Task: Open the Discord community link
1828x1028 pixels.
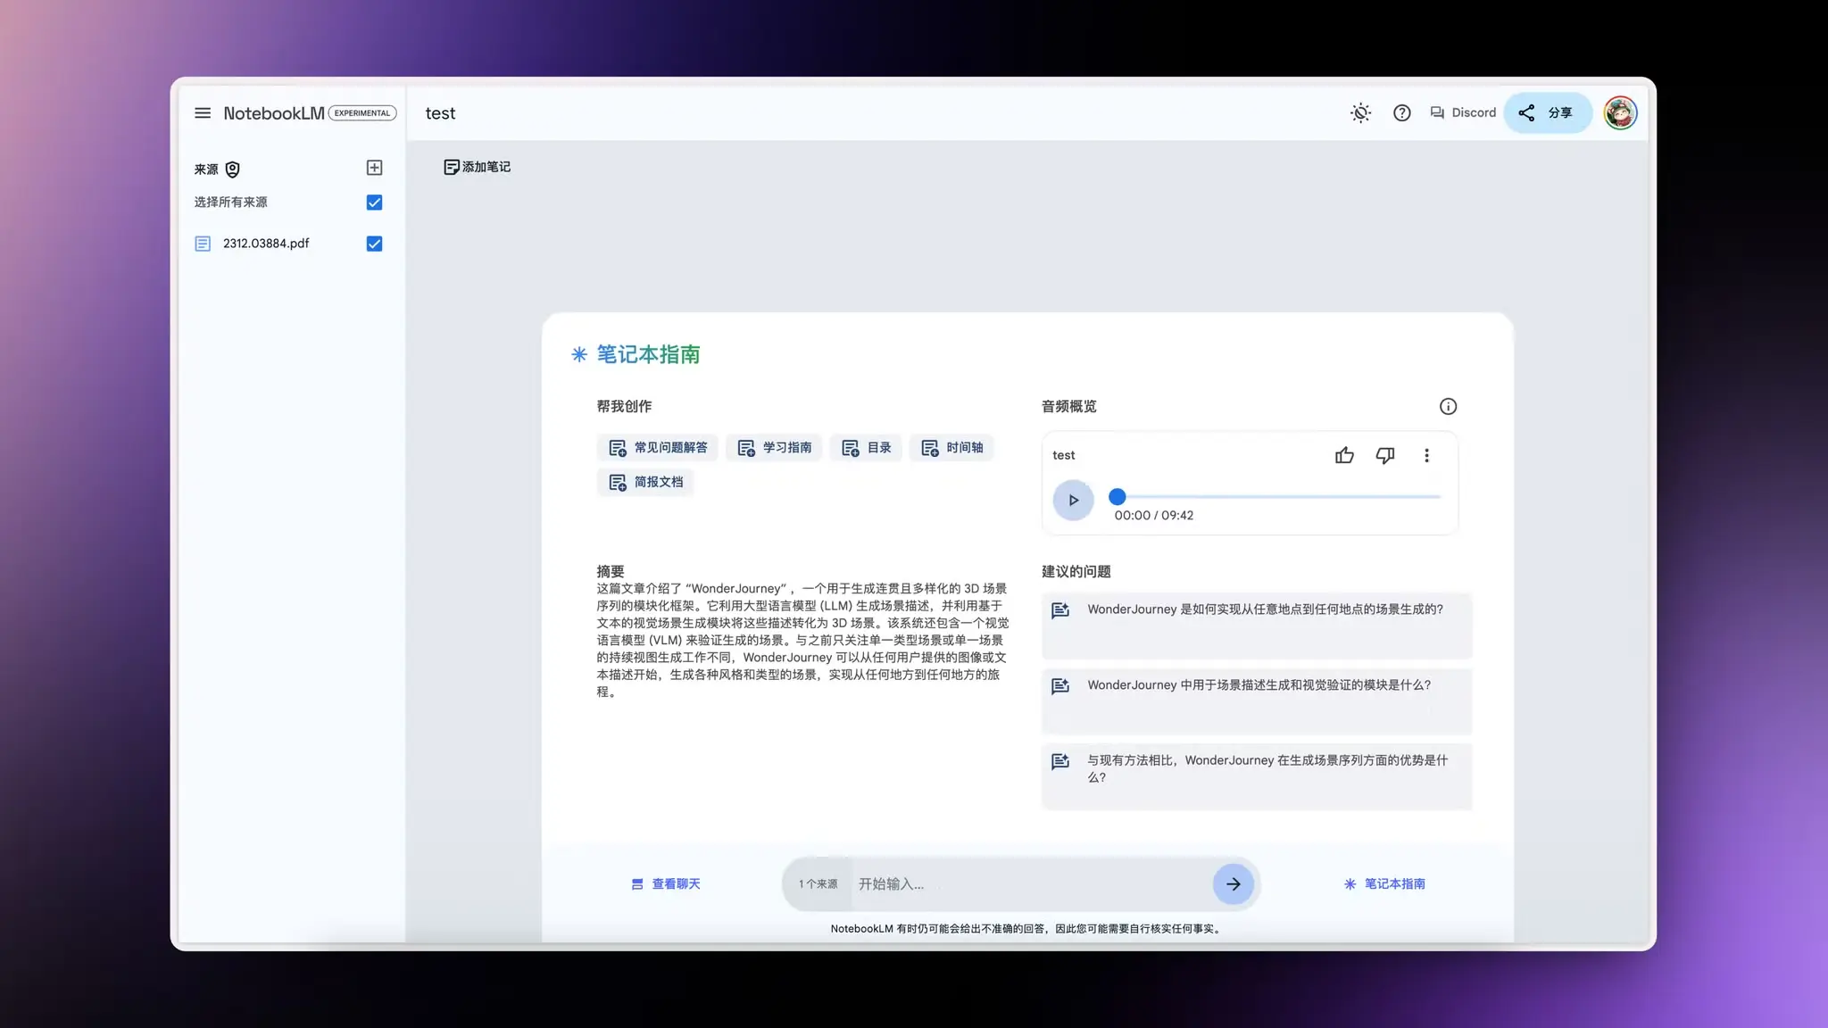Action: (1463, 112)
